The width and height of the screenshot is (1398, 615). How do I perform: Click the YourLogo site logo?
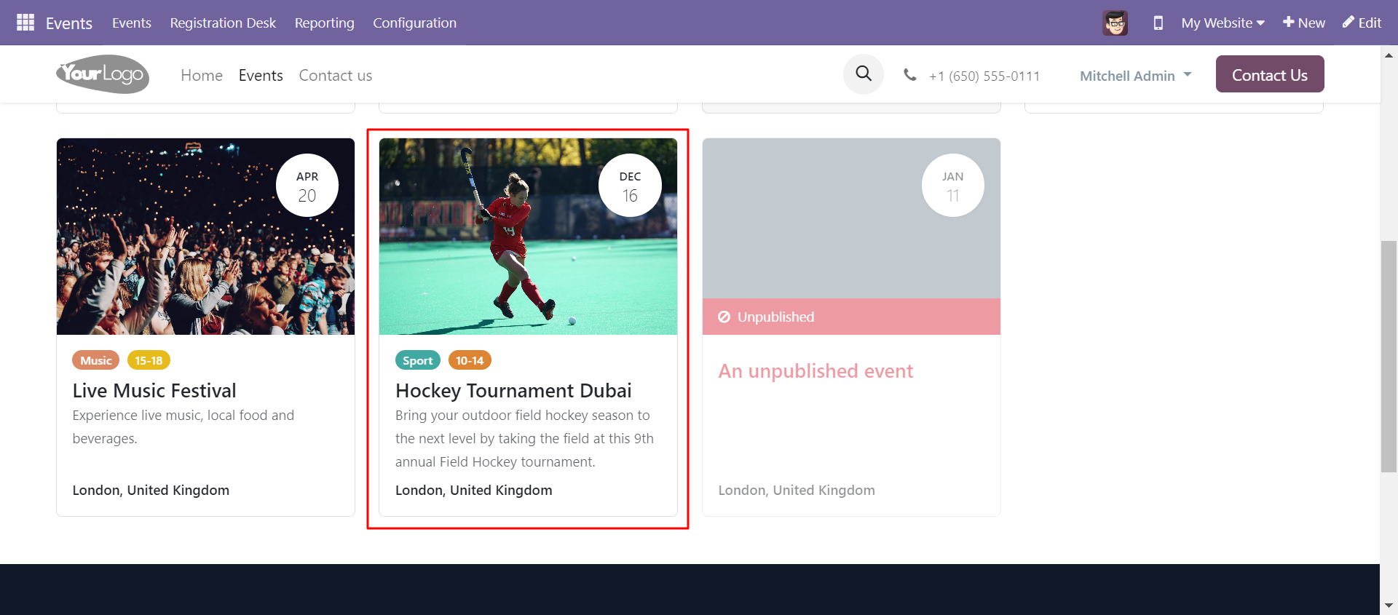tap(103, 74)
